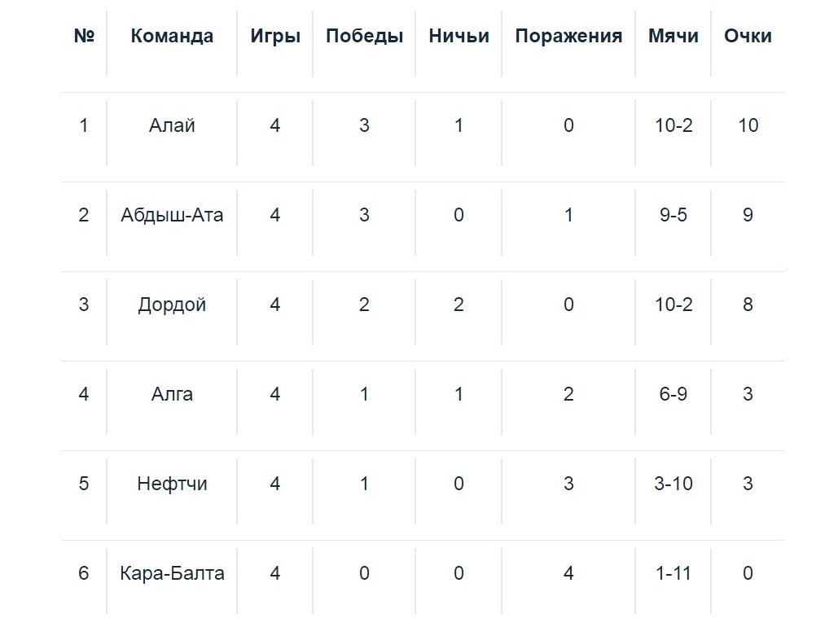Click Абдыш-Ата's goals score 9-5
The width and height of the screenshot is (838, 618).
[x=673, y=215]
